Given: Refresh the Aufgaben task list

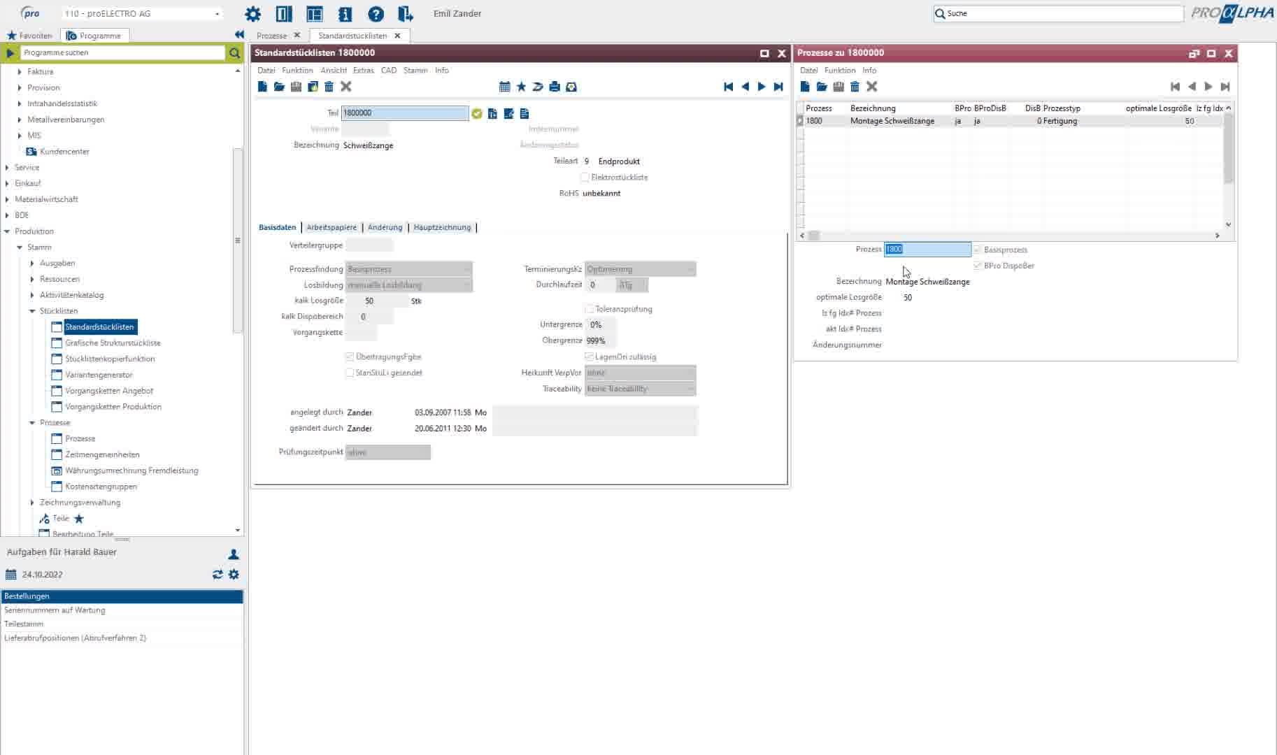Looking at the screenshot, I should coord(217,574).
